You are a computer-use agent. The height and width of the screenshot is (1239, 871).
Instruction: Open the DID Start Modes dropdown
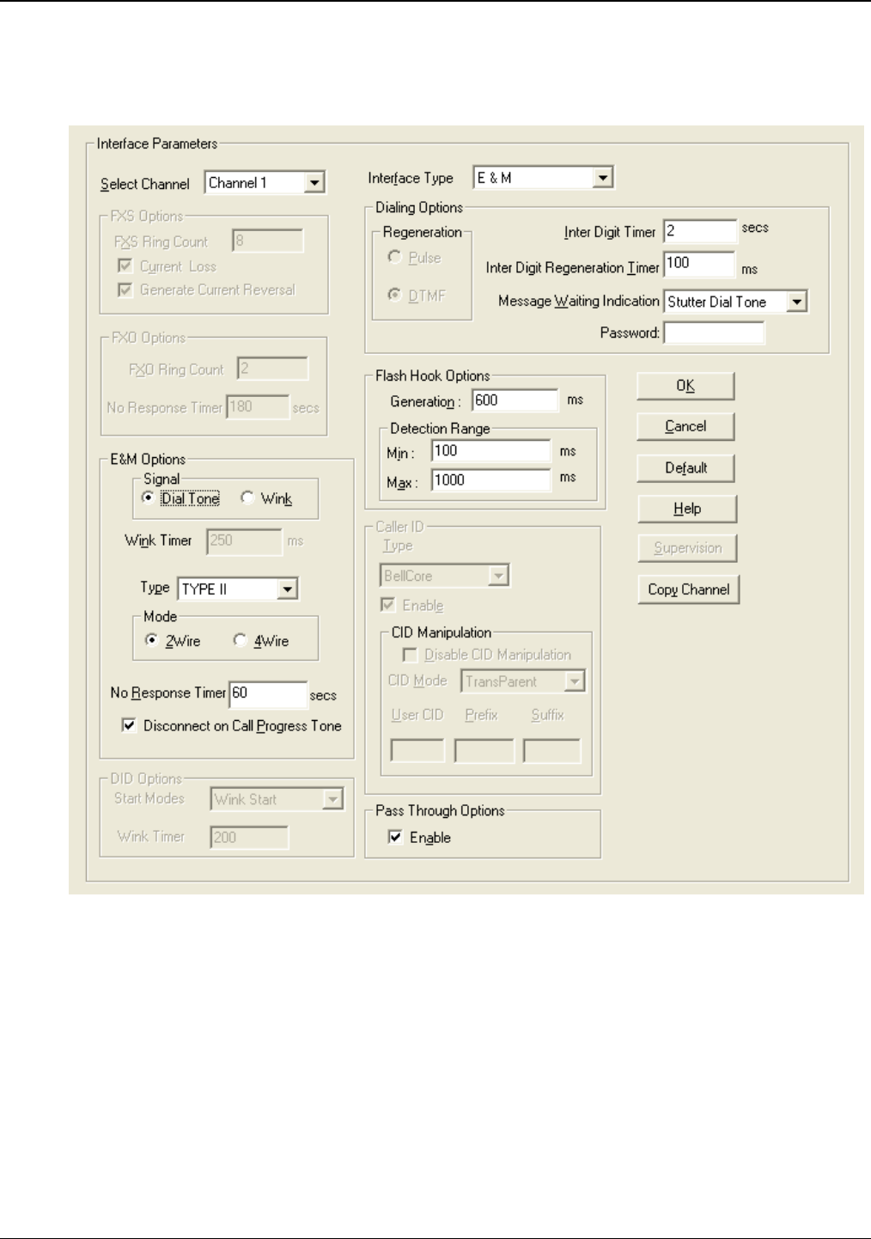coord(277,799)
